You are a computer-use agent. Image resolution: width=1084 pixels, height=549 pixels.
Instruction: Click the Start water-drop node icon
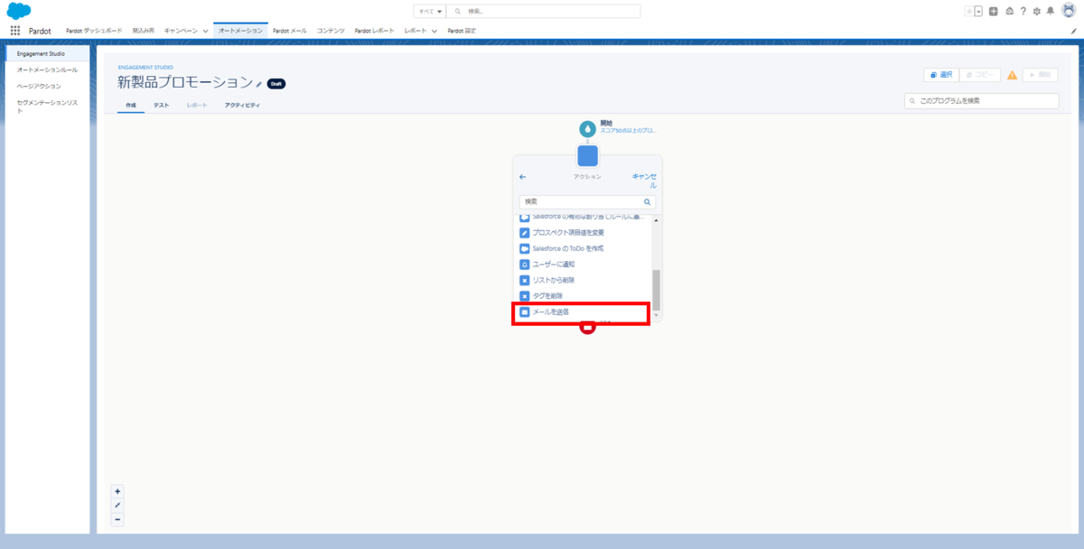pyautogui.click(x=587, y=128)
